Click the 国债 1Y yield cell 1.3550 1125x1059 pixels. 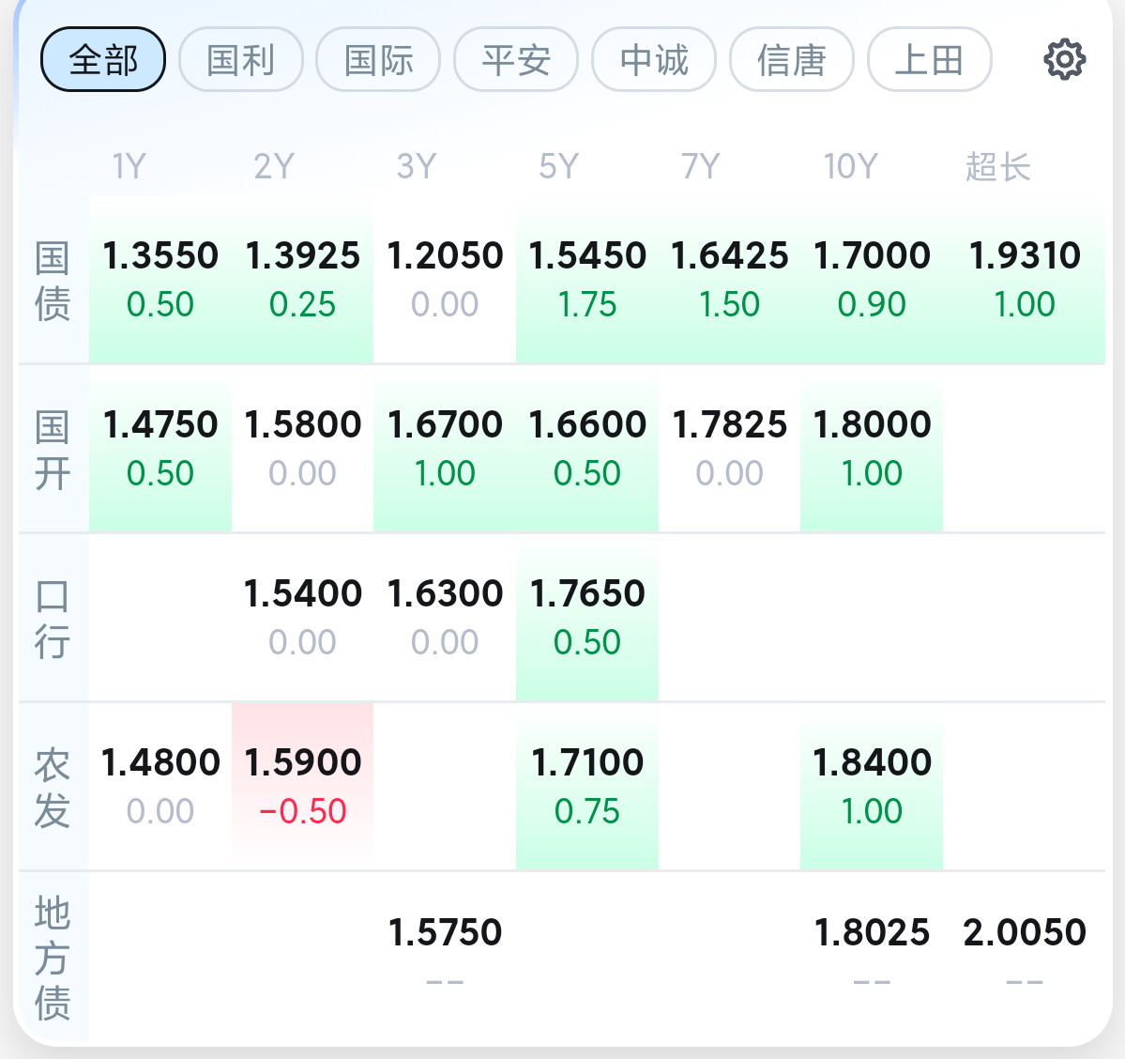coord(160,279)
